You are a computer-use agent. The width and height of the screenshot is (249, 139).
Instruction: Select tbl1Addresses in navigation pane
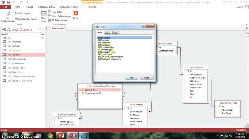[x=23, y=42]
